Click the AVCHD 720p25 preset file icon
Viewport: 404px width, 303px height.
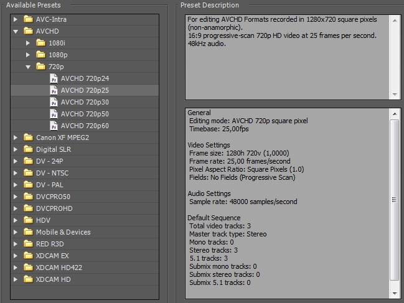click(x=54, y=90)
